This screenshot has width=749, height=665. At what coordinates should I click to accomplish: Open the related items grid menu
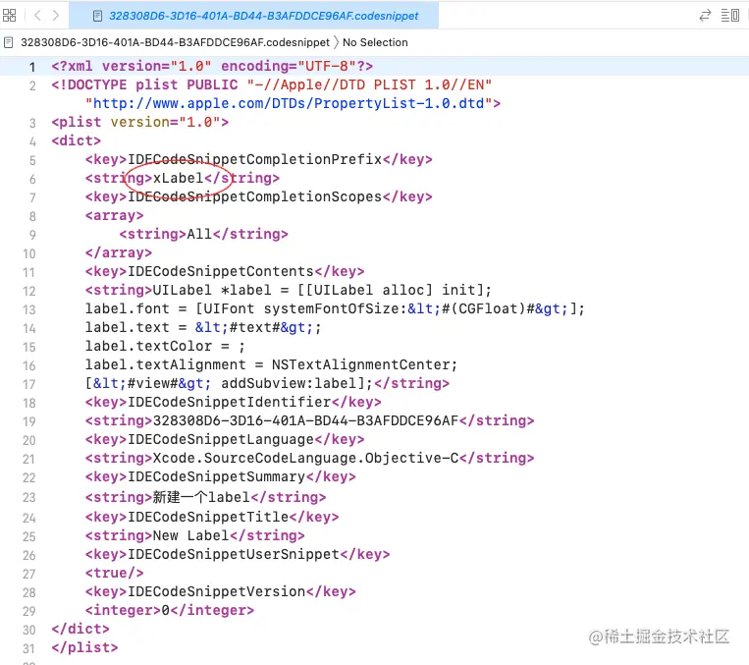pos(9,16)
